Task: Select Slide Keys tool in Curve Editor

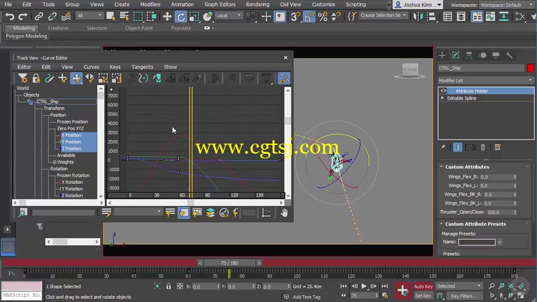Action: (90, 79)
